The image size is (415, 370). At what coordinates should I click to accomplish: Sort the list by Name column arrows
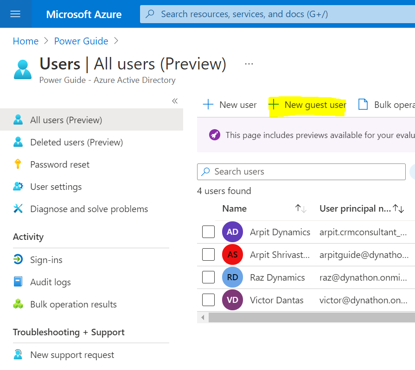point(301,209)
